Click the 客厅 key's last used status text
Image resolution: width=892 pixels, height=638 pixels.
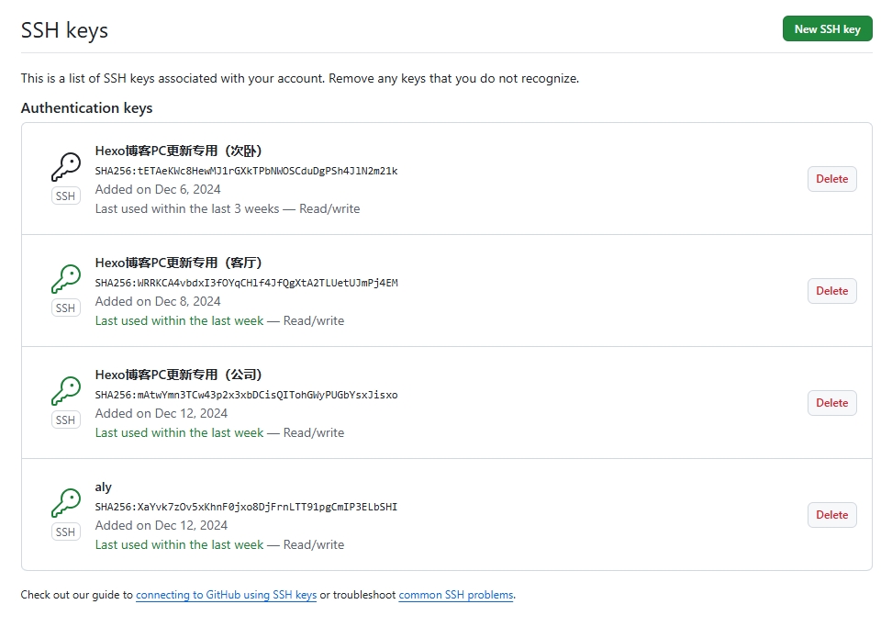tap(179, 321)
